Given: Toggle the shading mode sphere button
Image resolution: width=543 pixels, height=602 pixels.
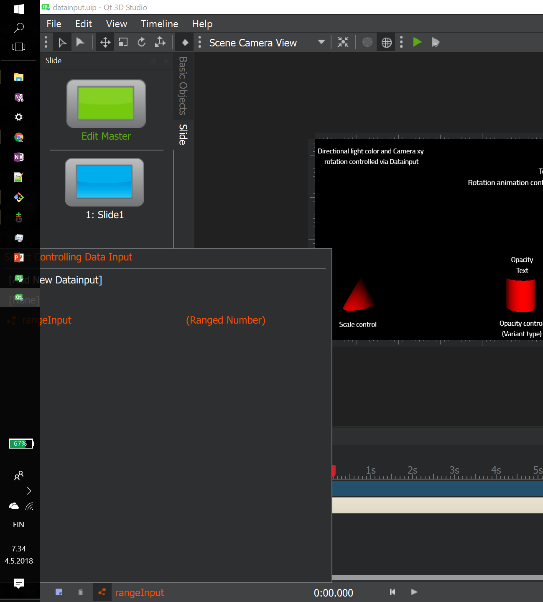Looking at the screenshot, I should [x=367, y=42].
